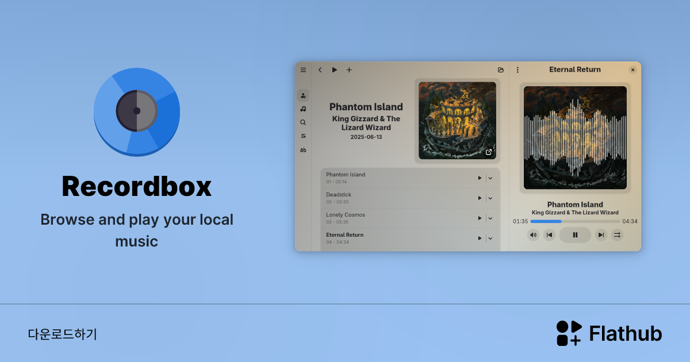Open the Albums section via music note icon
Screen dimensions: 690x362
pos(303,109)
